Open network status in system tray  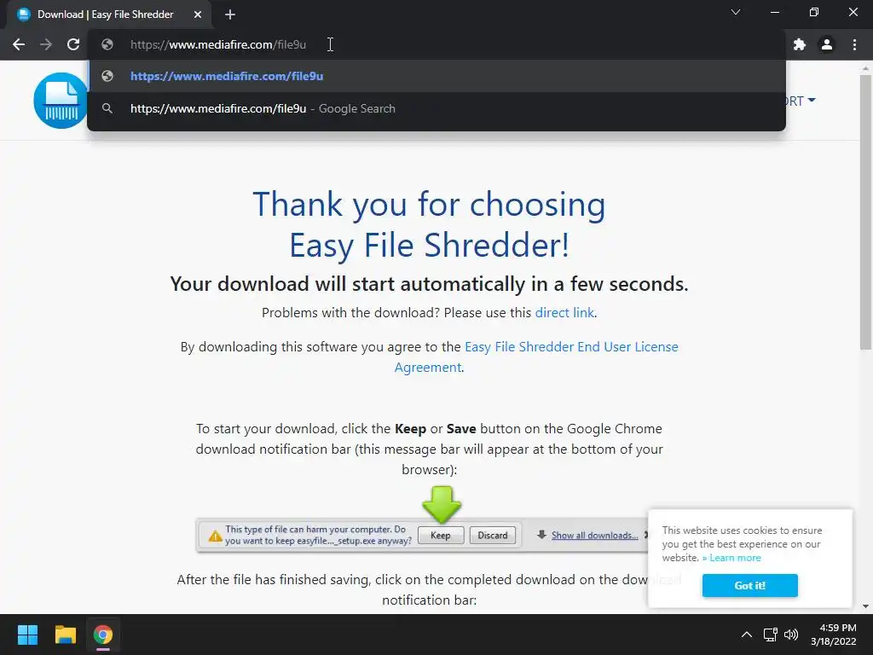coord(771,635)
